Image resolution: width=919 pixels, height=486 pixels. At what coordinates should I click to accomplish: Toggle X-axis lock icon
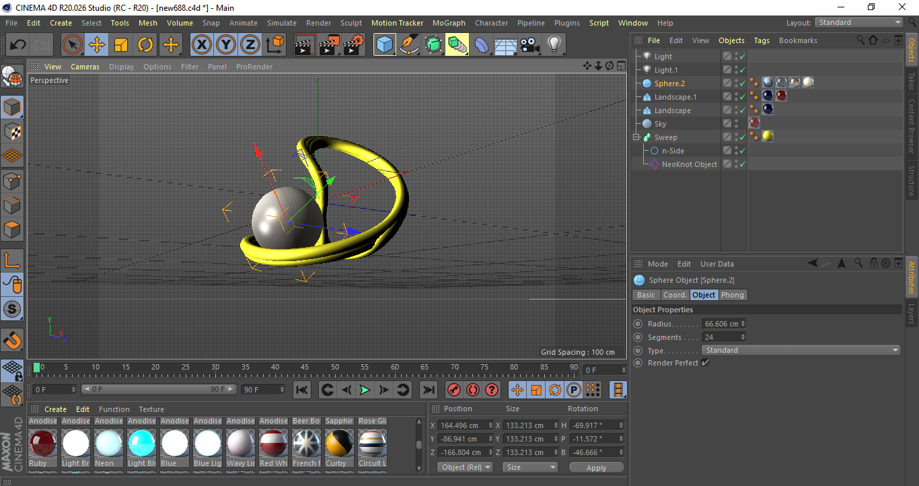point(201,45)
